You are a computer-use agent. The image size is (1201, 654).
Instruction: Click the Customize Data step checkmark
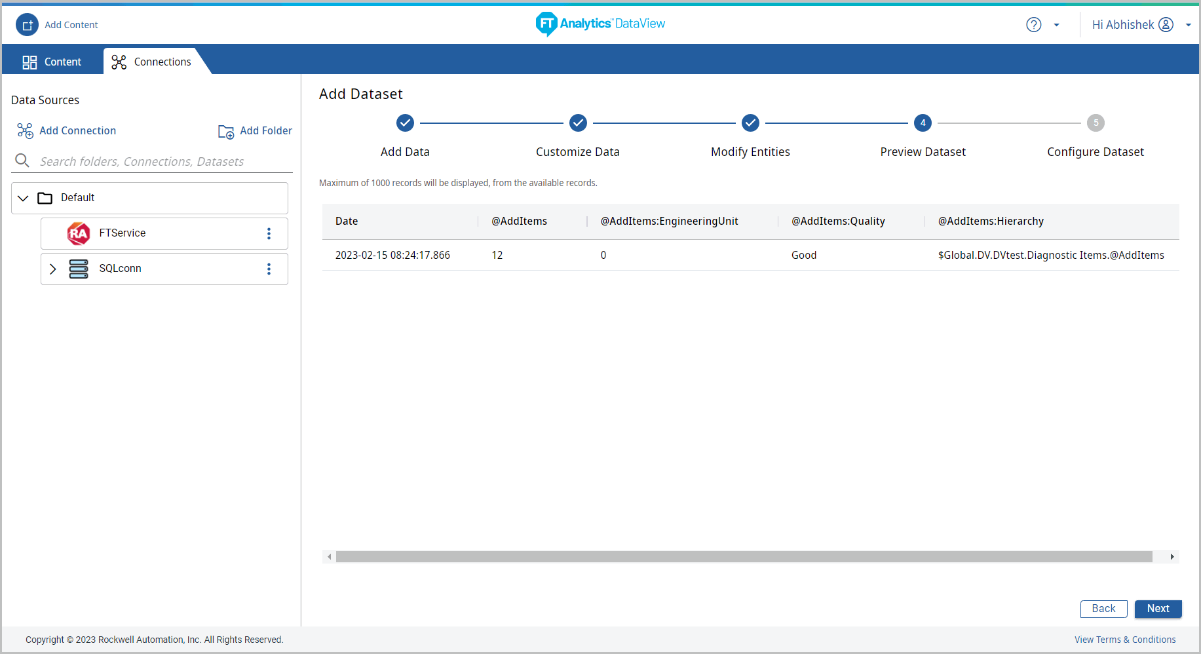tap(578, 123)
